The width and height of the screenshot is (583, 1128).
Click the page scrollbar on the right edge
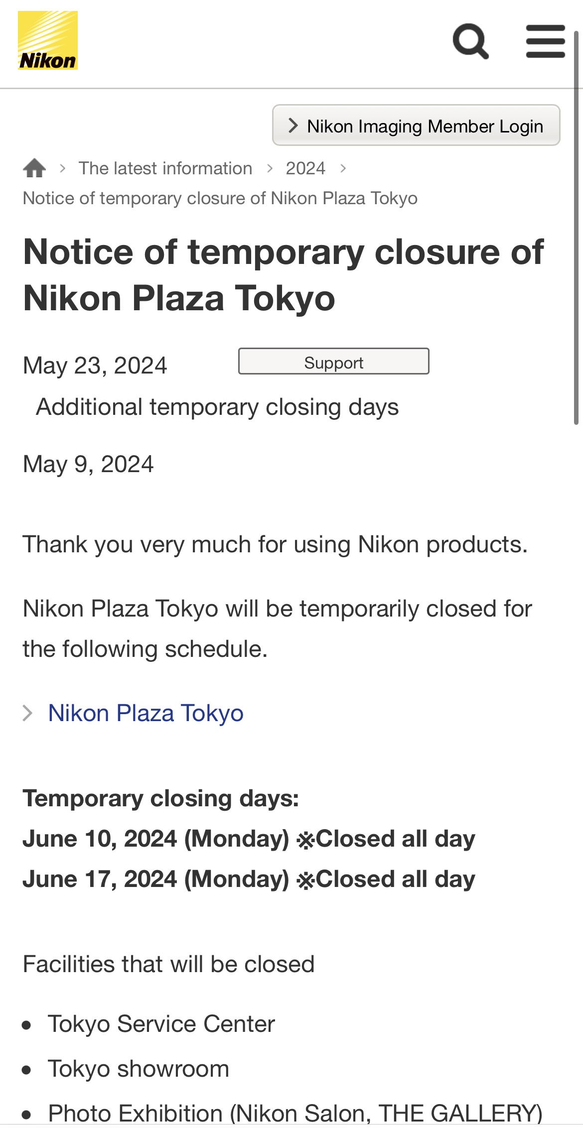(x=576, y=229)
